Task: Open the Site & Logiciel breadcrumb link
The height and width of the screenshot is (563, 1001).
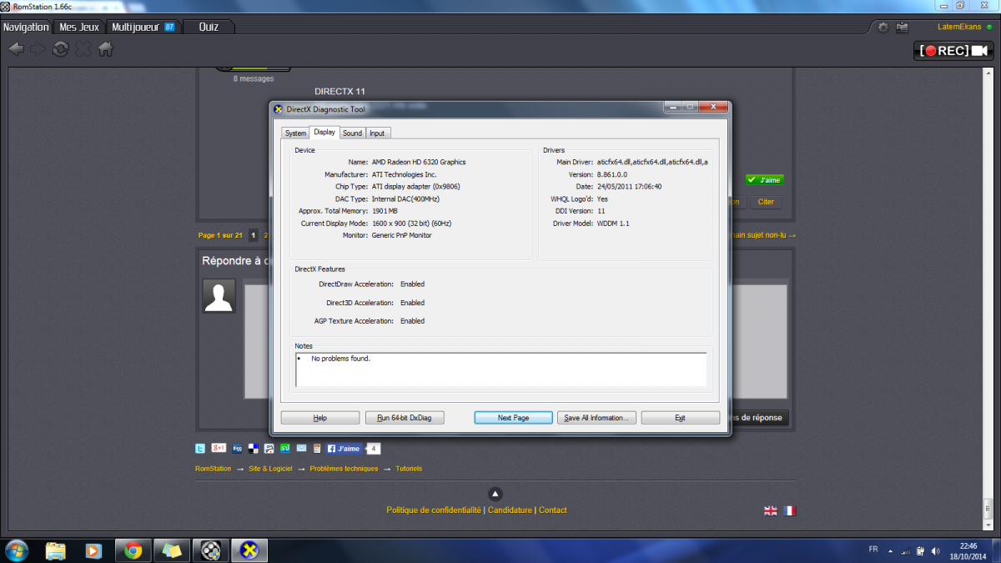Action: (270, 469)
